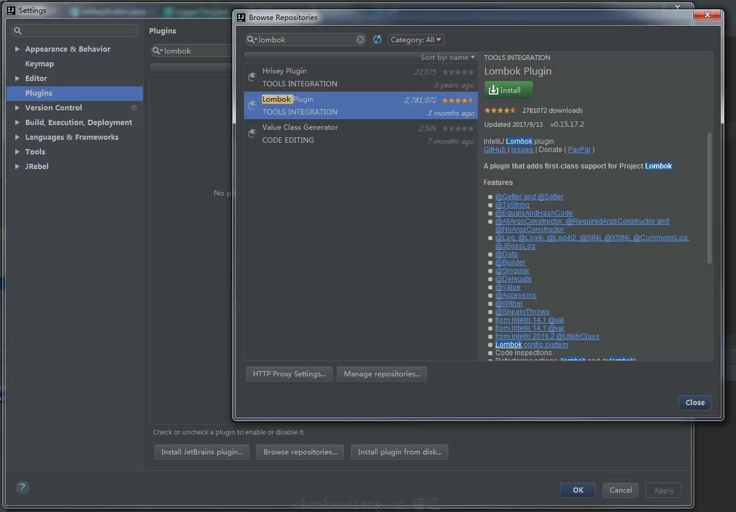The width and height of the screenshot is (736, 512).
Task: Open the Sort by: name dropdown
Action: (448, 57)
